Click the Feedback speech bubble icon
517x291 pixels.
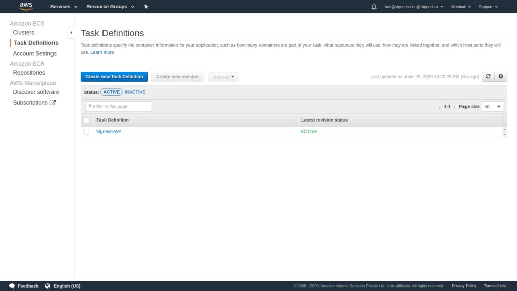pyautogui.click(x=12, y=286)
